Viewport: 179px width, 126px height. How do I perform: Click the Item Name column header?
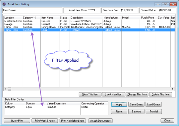[50, 18]
